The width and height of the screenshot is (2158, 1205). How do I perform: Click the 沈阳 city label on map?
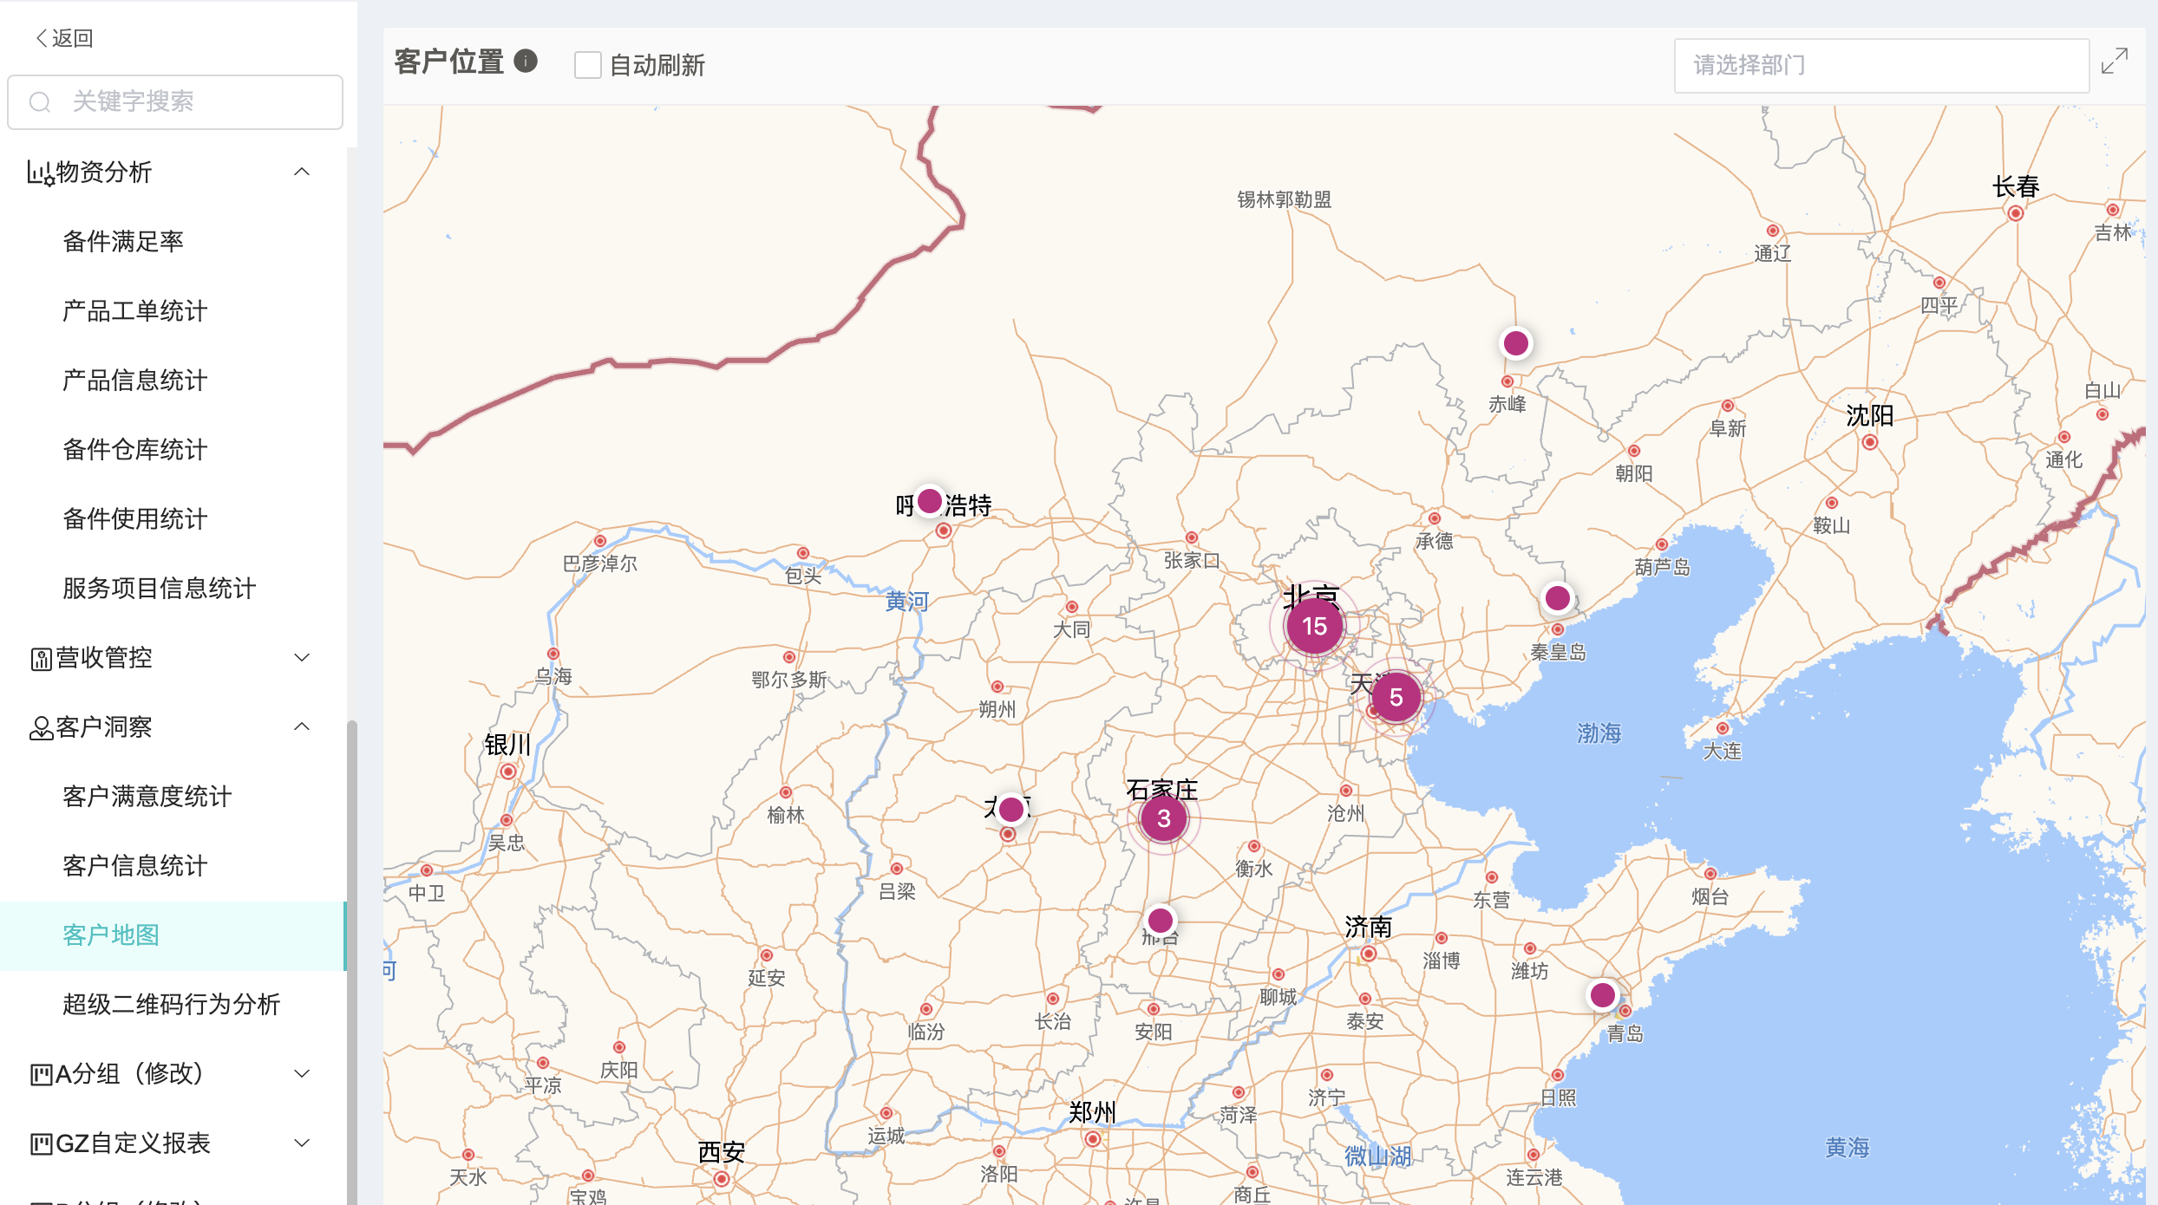(x=1870, y=416)
